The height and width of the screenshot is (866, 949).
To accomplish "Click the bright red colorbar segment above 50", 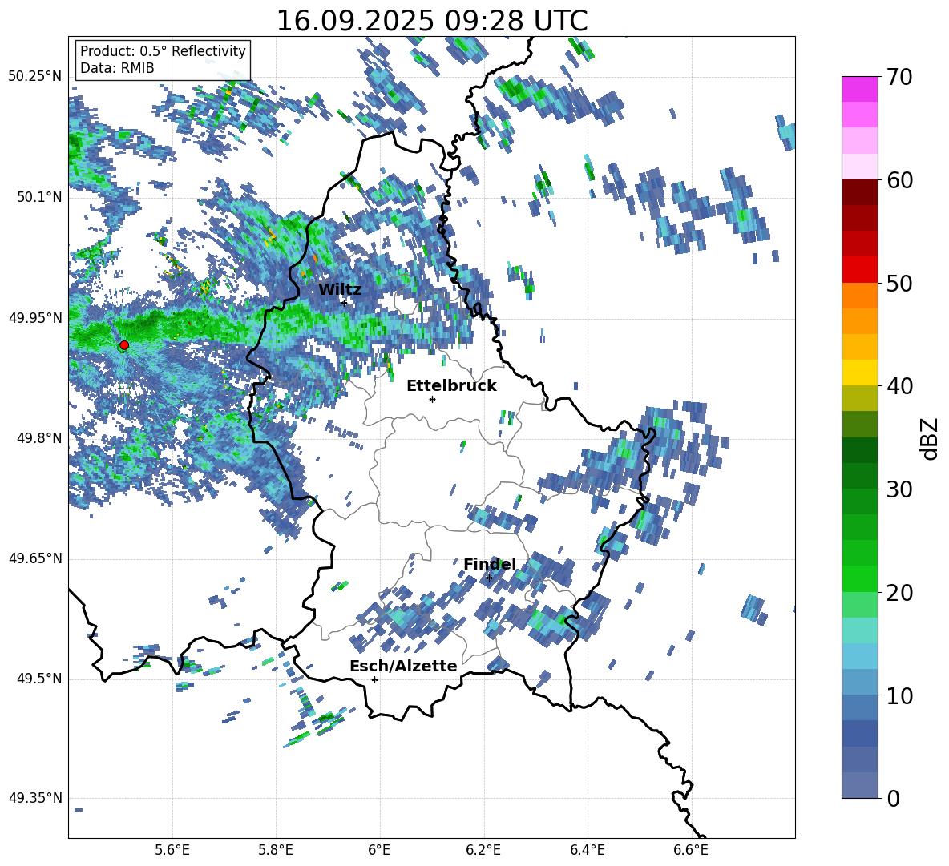I will tap(859, 270).
